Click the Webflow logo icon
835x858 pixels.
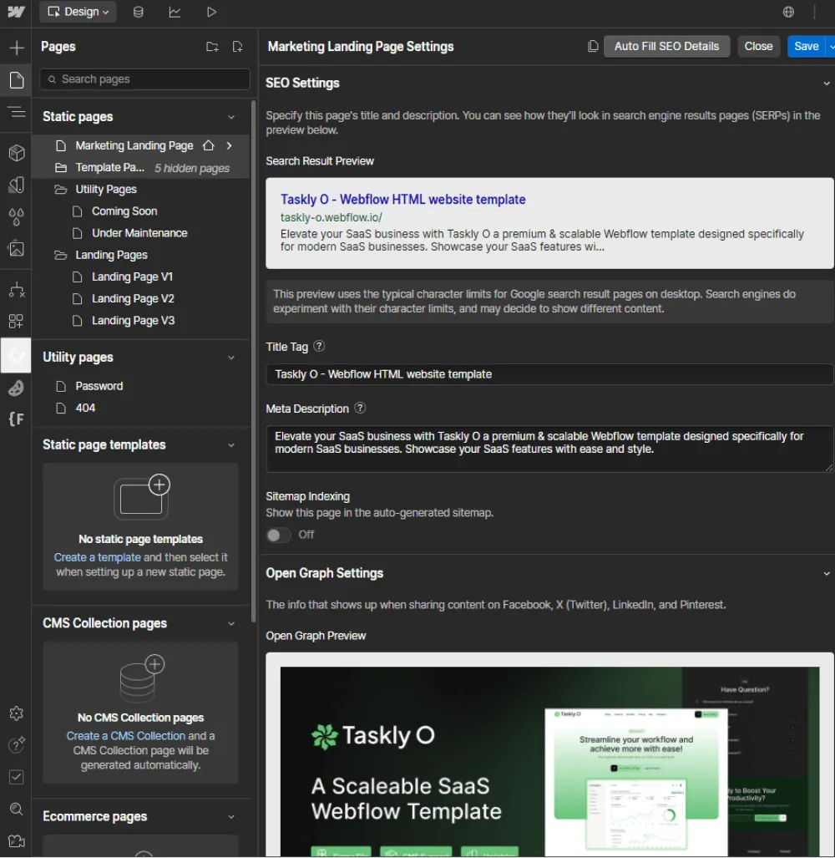16,12
